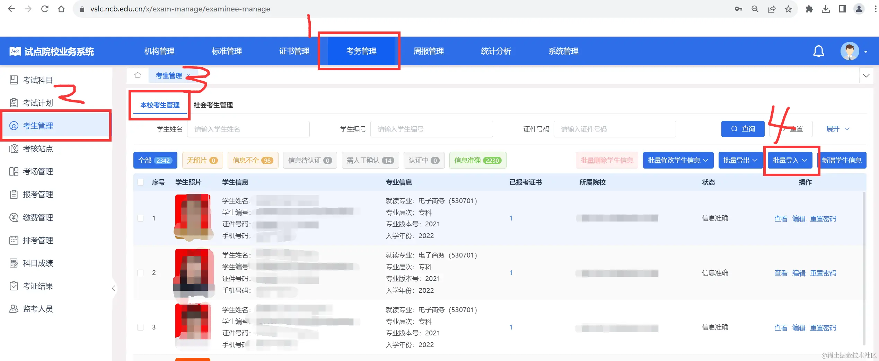Open the 周报管理 top menu
Viewport: 879px width, 361px height.
(x=429, y=51)
